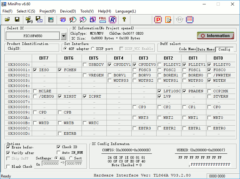
Task: Click the R read chip icon
Action: point(112,19)
